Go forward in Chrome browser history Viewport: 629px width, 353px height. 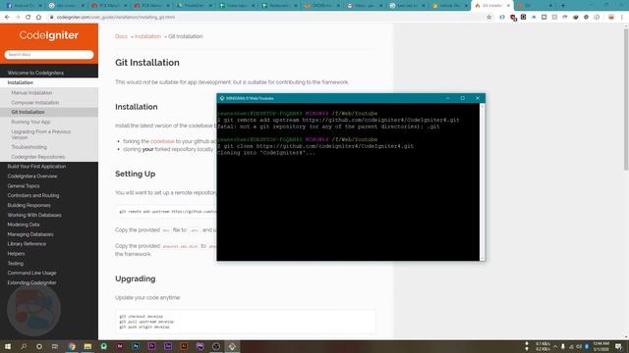(18, 18)
